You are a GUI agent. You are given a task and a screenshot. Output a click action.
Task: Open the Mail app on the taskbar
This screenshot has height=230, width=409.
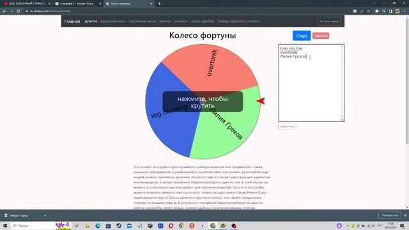129,226
